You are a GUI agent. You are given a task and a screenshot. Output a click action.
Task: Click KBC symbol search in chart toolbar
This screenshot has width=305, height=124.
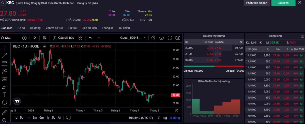pos(6,38)
